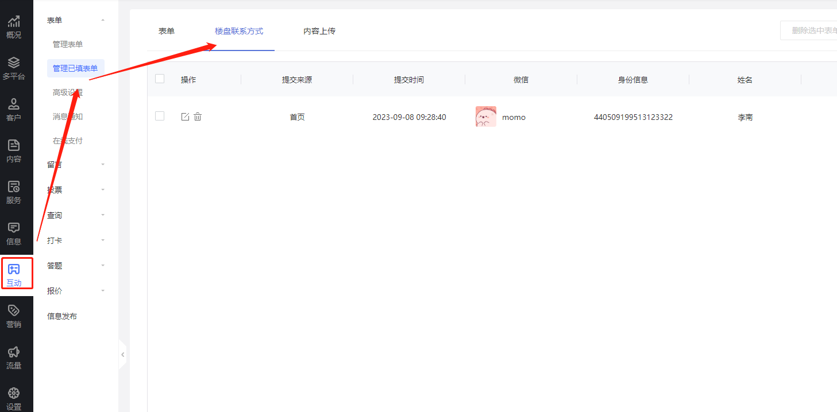837x412 pixels.
Task: Collapse the sidebar with the arrow handle
Action: [122, 355]
